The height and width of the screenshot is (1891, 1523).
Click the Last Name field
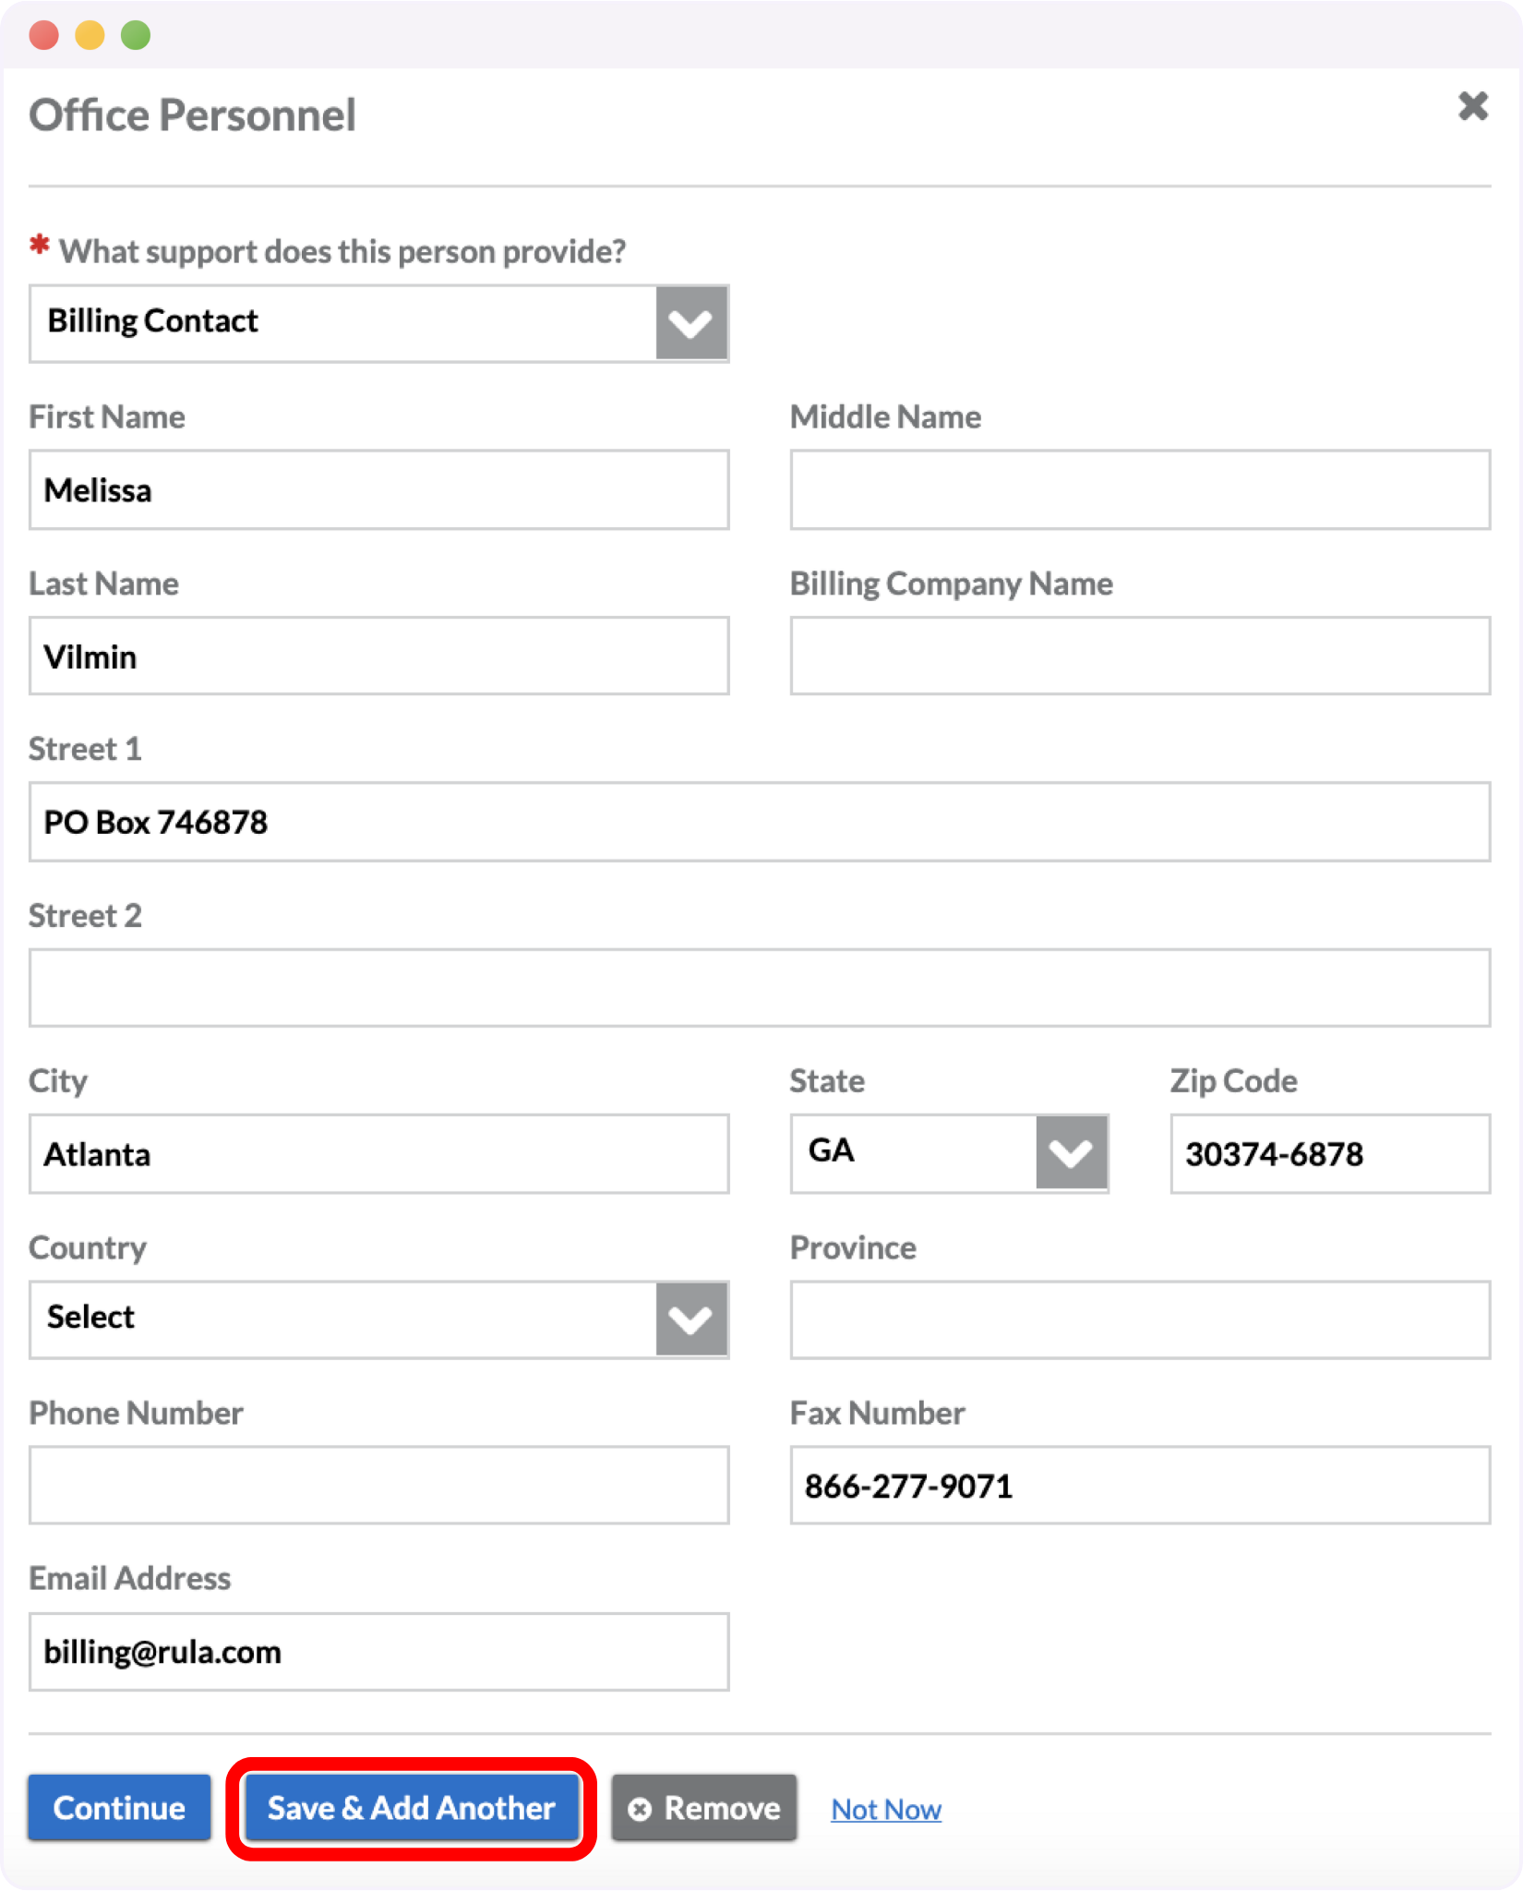pyautogui.click(x=378, y=656)
